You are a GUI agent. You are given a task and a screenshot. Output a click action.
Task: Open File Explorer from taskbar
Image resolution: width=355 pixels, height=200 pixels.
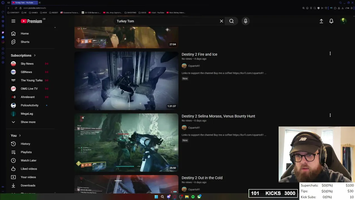(187, 197)
